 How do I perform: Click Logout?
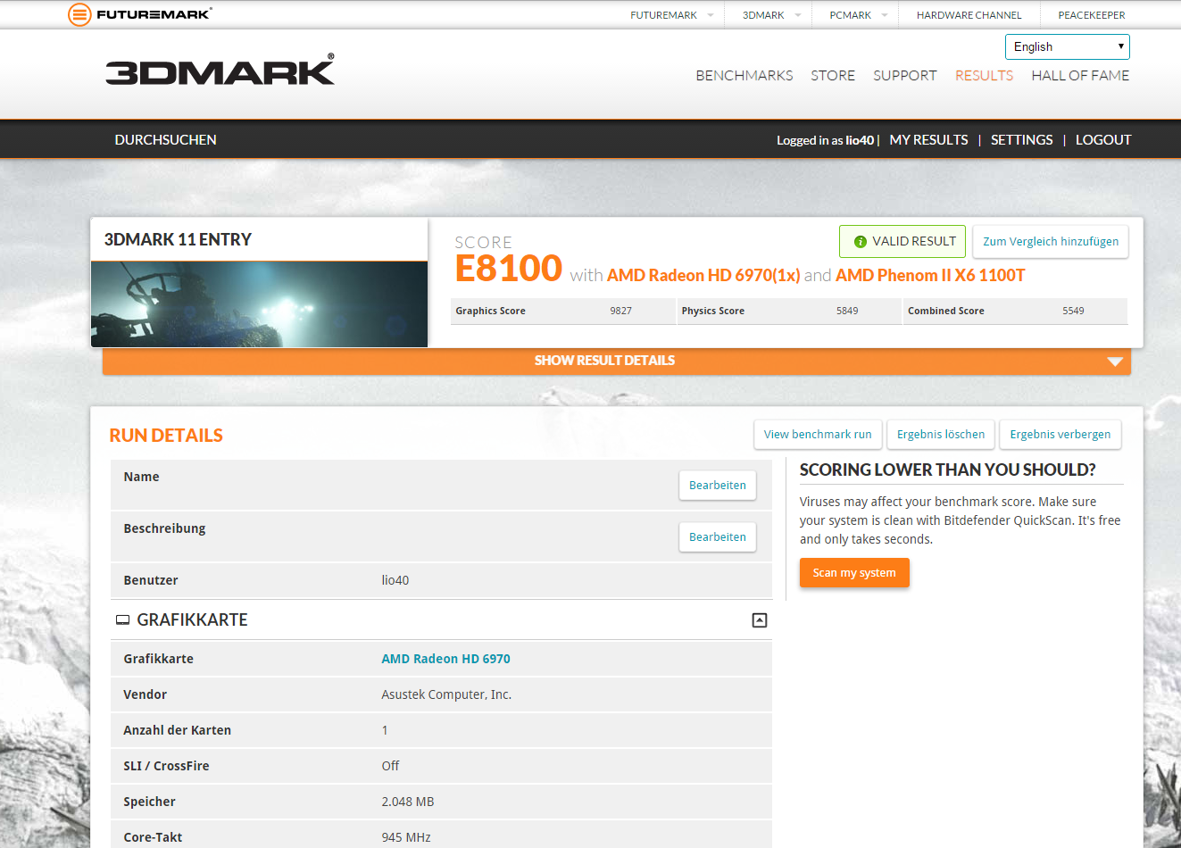[x=1103, y=140]
